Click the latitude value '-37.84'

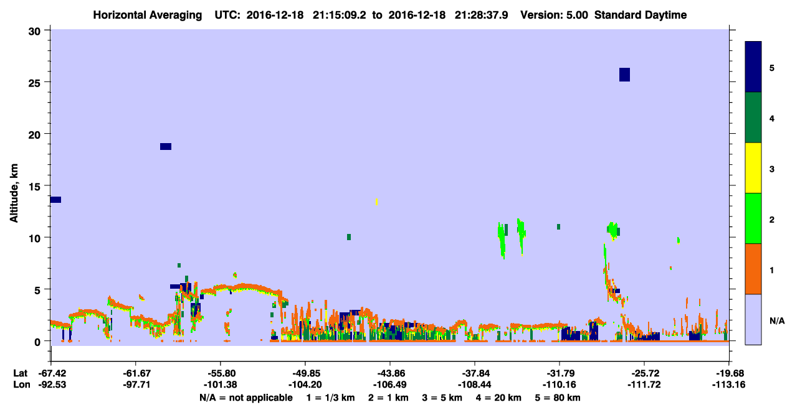coord(475,373)
